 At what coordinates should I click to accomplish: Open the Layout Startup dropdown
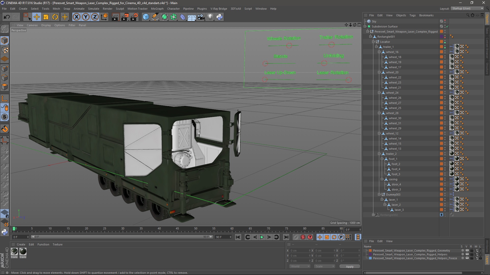click(467, 8)
